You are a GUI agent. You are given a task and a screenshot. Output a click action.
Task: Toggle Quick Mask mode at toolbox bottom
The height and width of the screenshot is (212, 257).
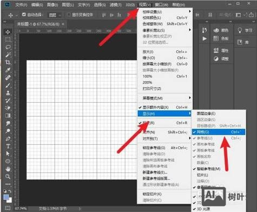coord(8,208)
